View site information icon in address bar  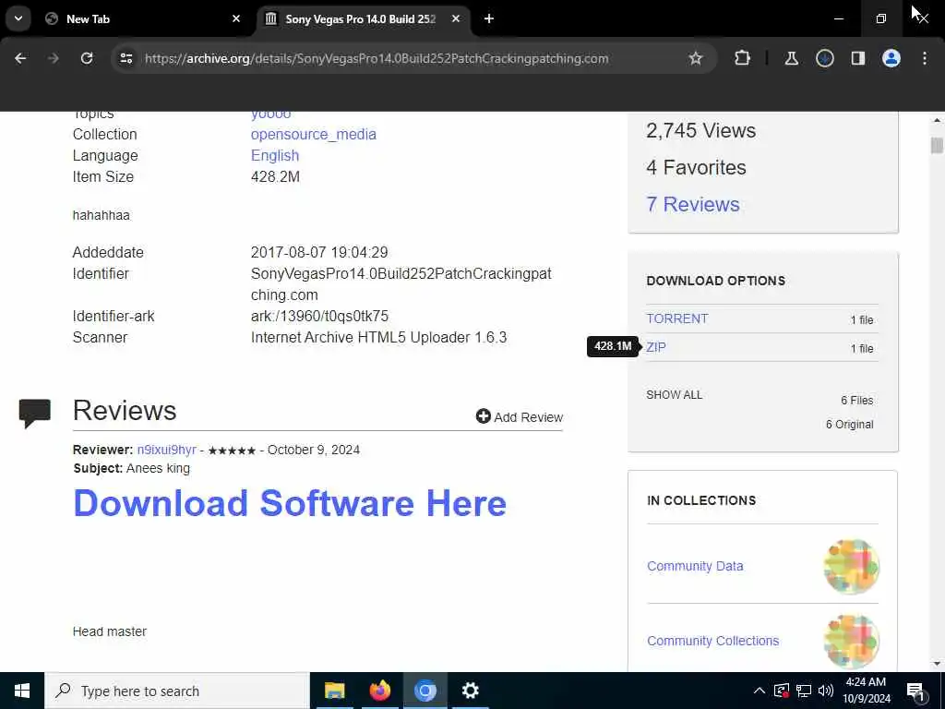click(126, 58)
